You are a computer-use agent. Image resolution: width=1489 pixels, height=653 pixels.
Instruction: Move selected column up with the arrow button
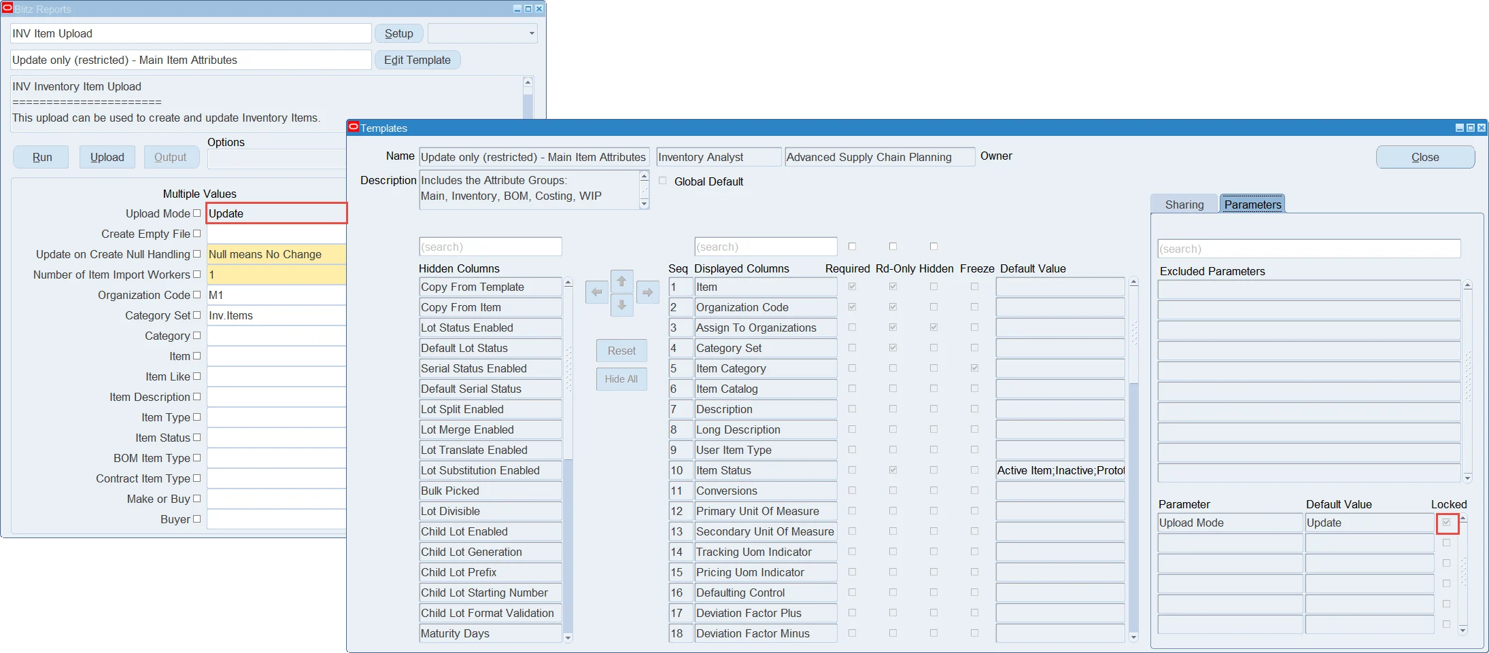(x=621, y=281)
